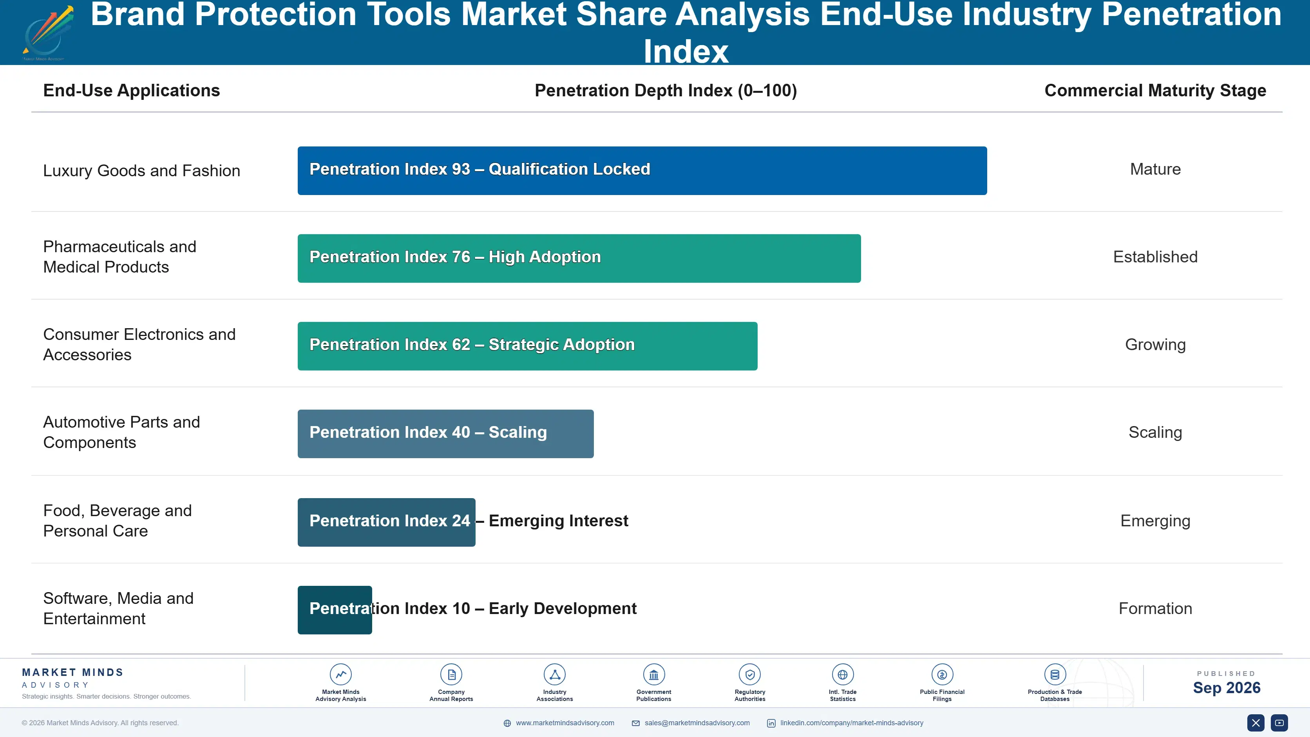
Task: Click the envelope icon beside sales email
Action: tap(636, 723)
